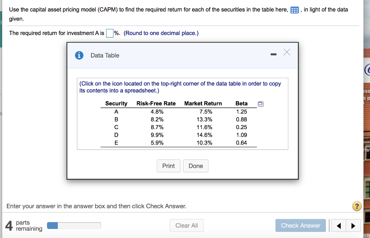
Task: Click the left navigation arrow at bottom right
Action: (x=339, y=225)
